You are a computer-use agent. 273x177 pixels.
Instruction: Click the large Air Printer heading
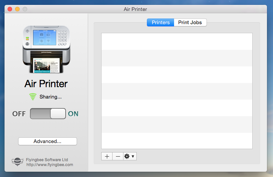[x=46, y=84]
